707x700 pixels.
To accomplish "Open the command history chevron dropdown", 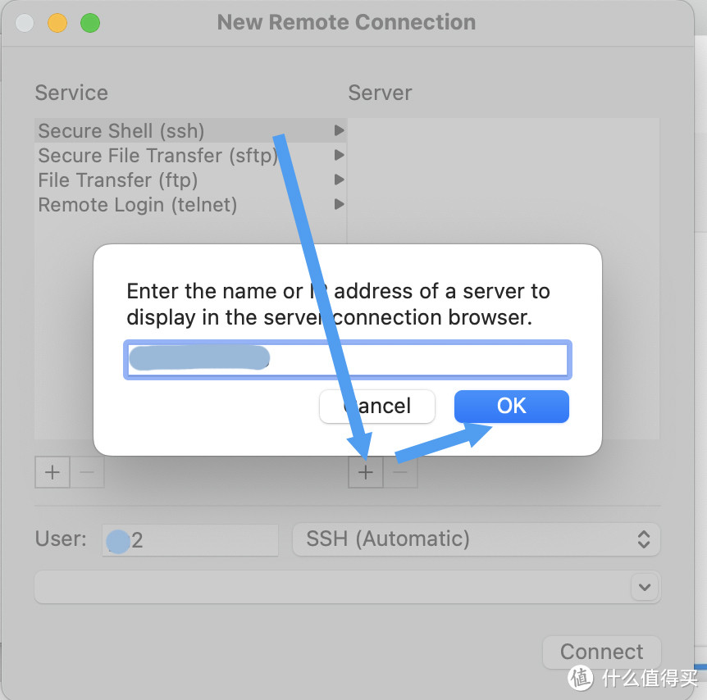I will 645,587.
